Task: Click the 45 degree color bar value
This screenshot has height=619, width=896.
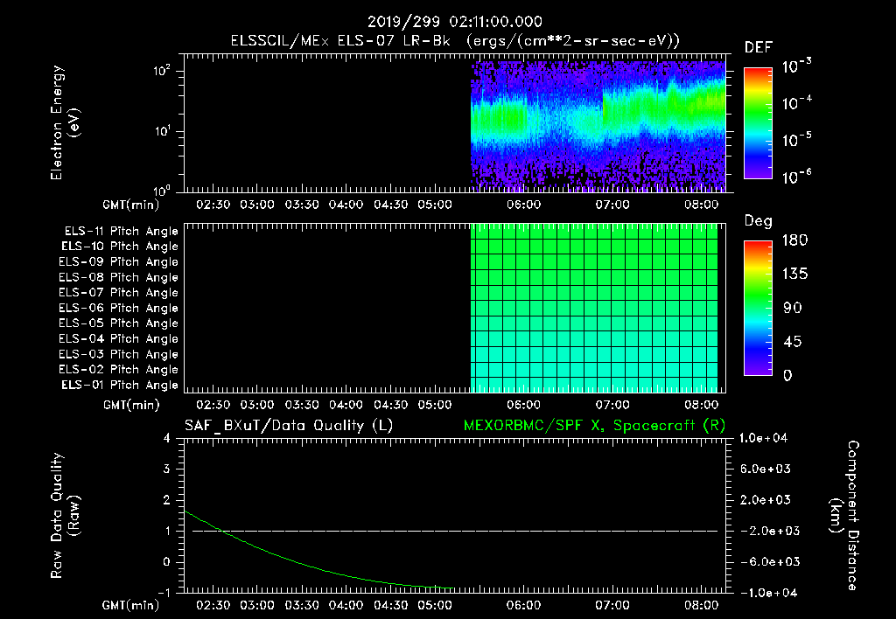Action: pyautogui.click(x=792, y=342)
